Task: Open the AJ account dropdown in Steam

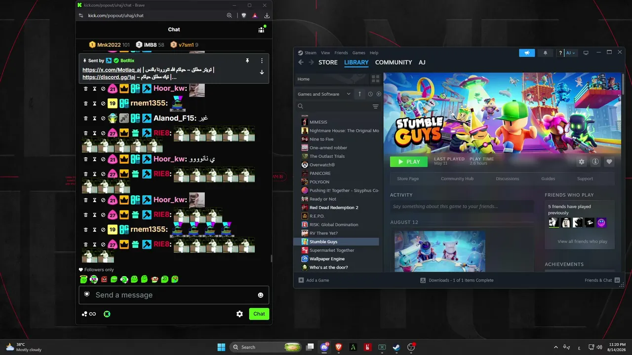Action: (x=571, y=53)
